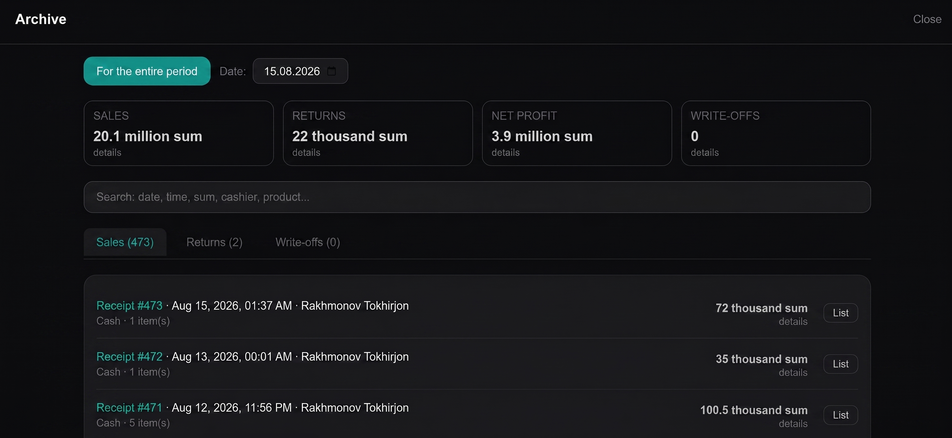952x438 pixels.
Task: Click 'Cash · 5 item(s)' under Receipt #471
Action: [133, 423]
